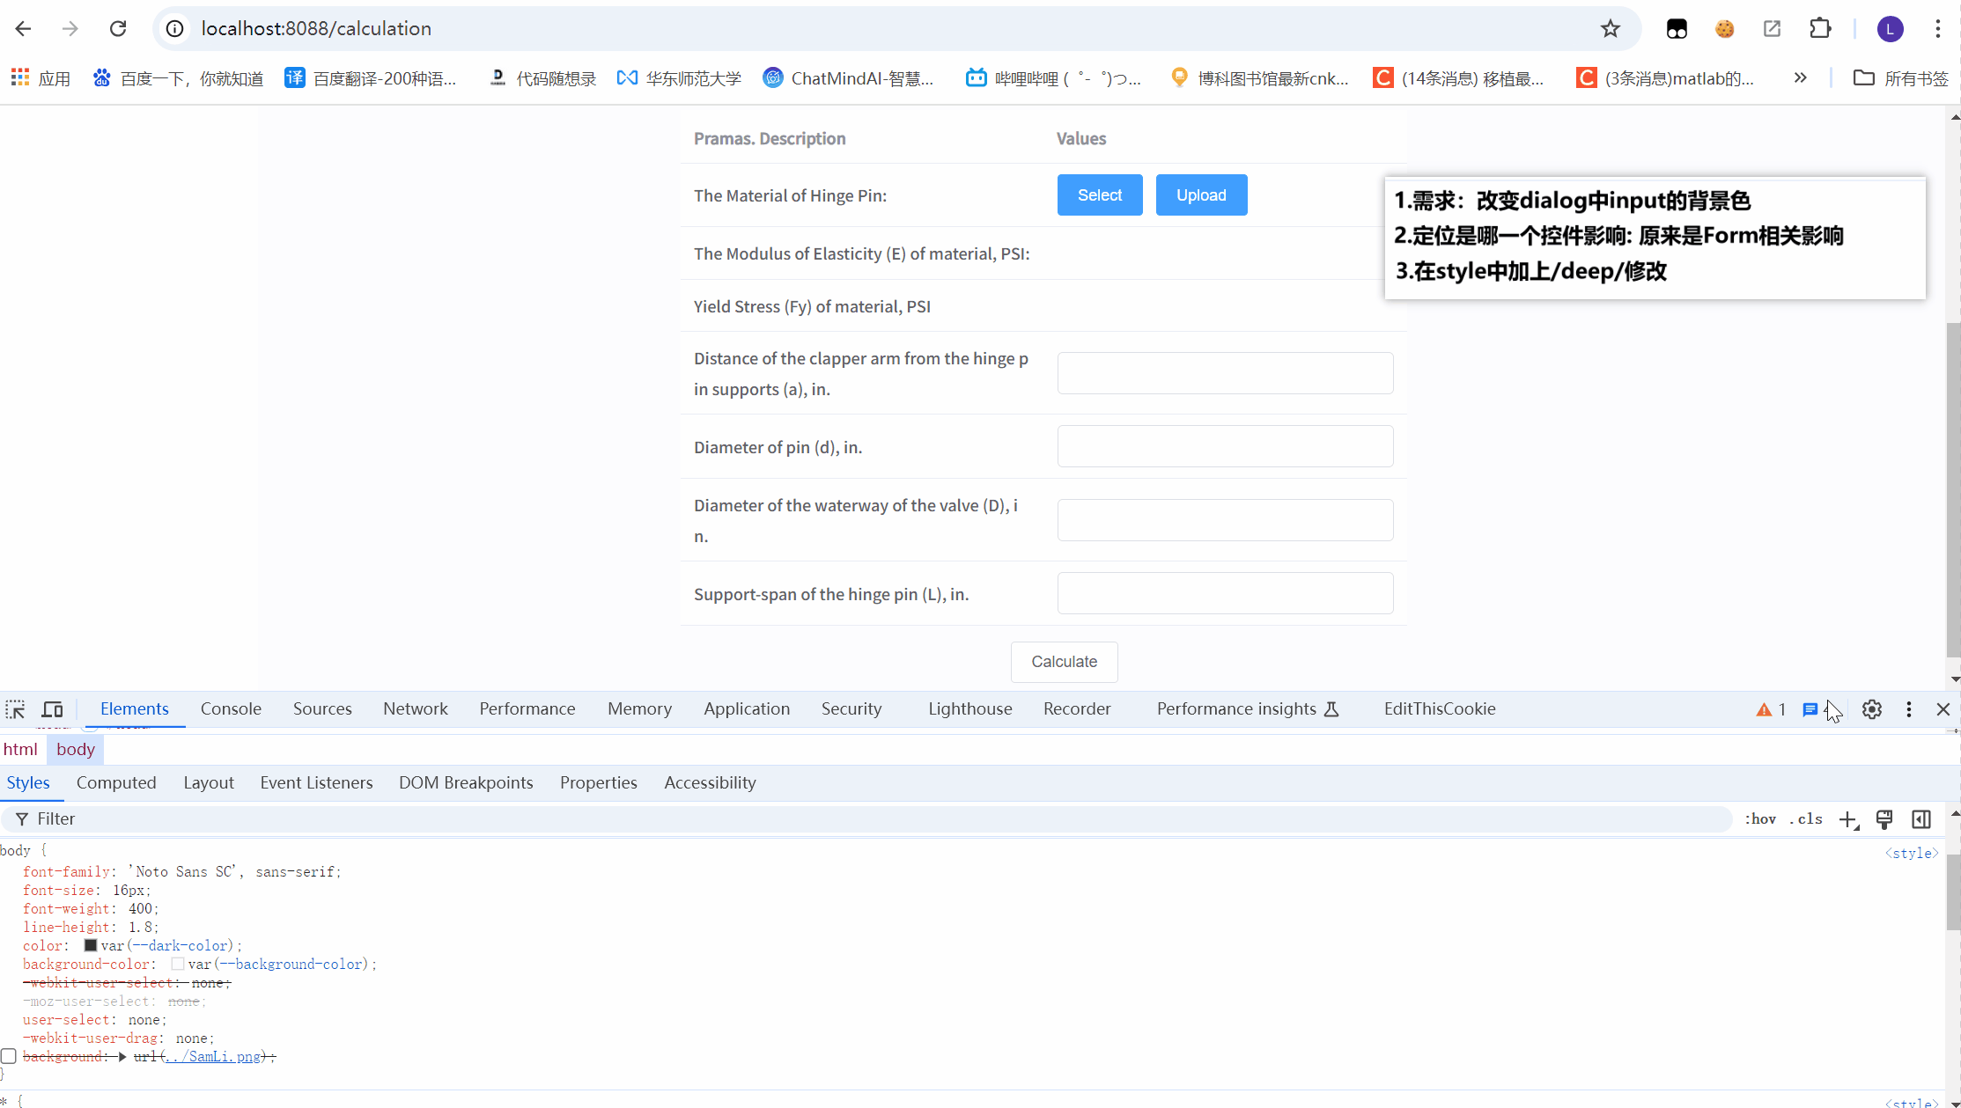Reload the page
Screen dimensions: 1961x1108
(x=118, y=29)
